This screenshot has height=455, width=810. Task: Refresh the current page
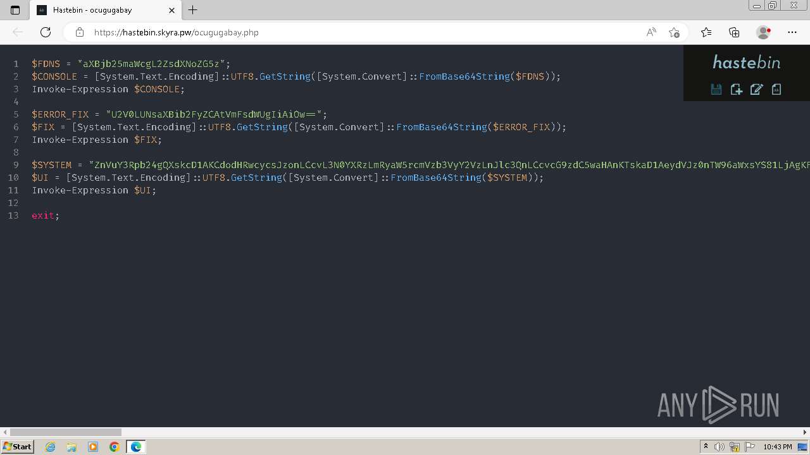(45, 32)
